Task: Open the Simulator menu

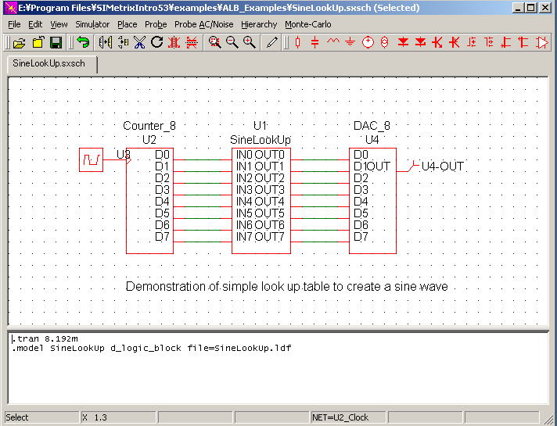Action: pos(92,24)
